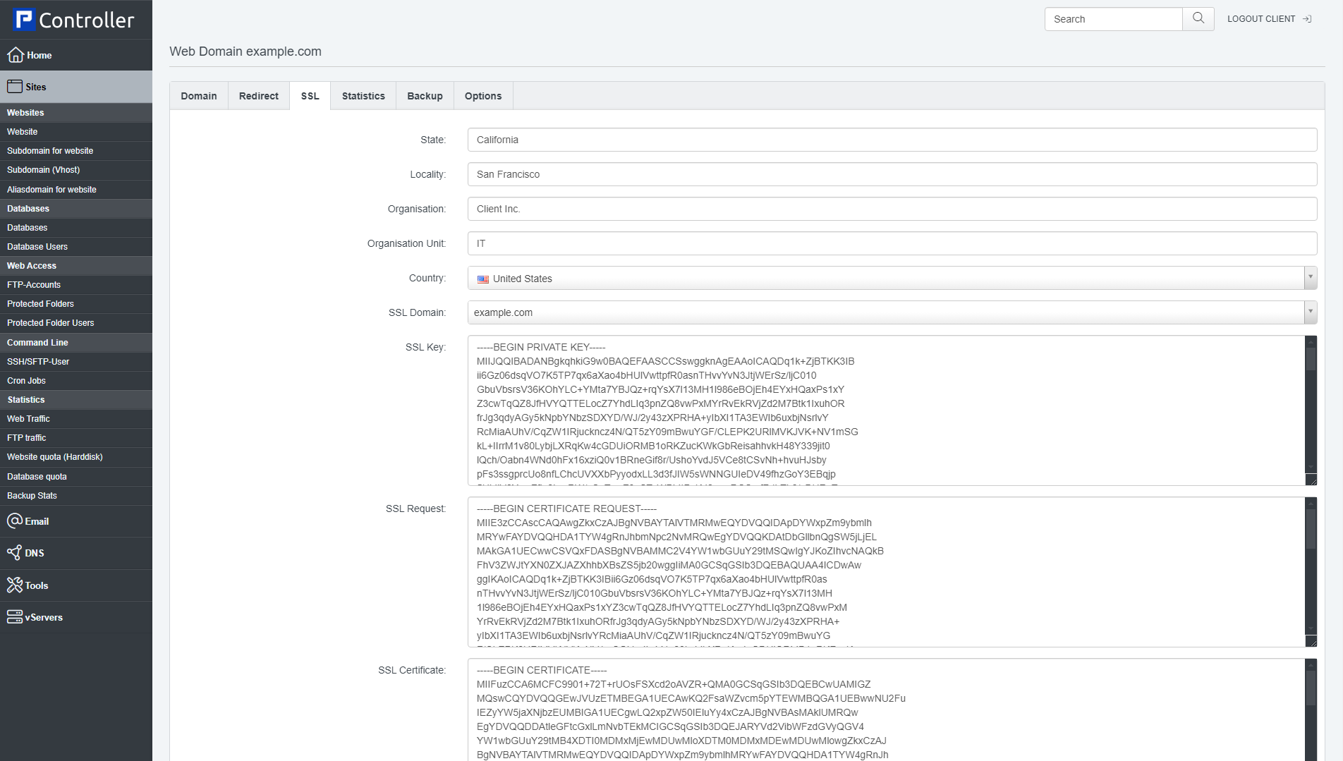This screenshot has width=1343, height=761.
Task: Click into the Locality input field
Action: pos(892,174)
